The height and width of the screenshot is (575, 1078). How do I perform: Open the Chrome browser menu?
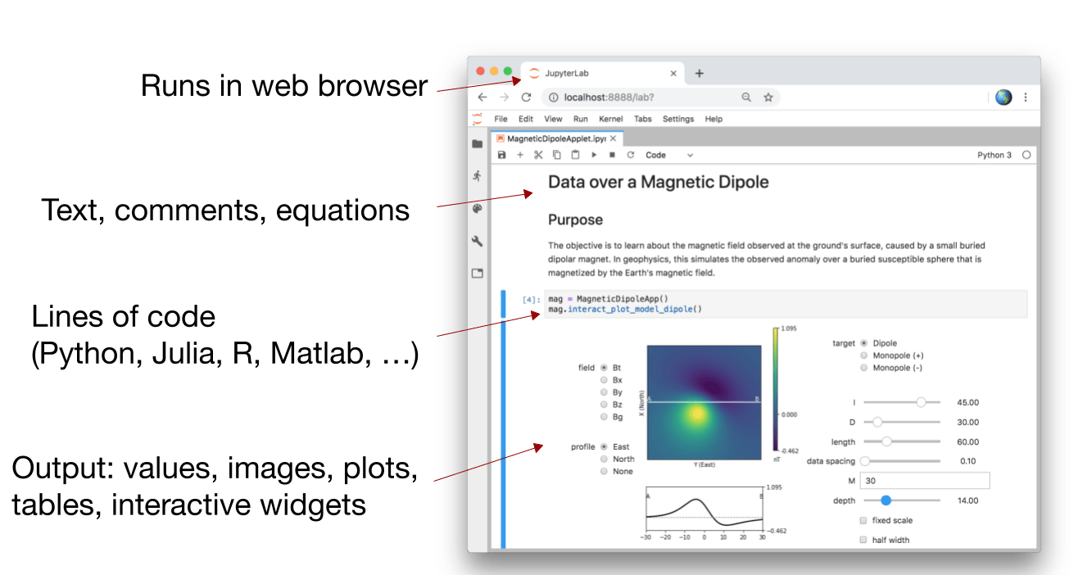1026,97
